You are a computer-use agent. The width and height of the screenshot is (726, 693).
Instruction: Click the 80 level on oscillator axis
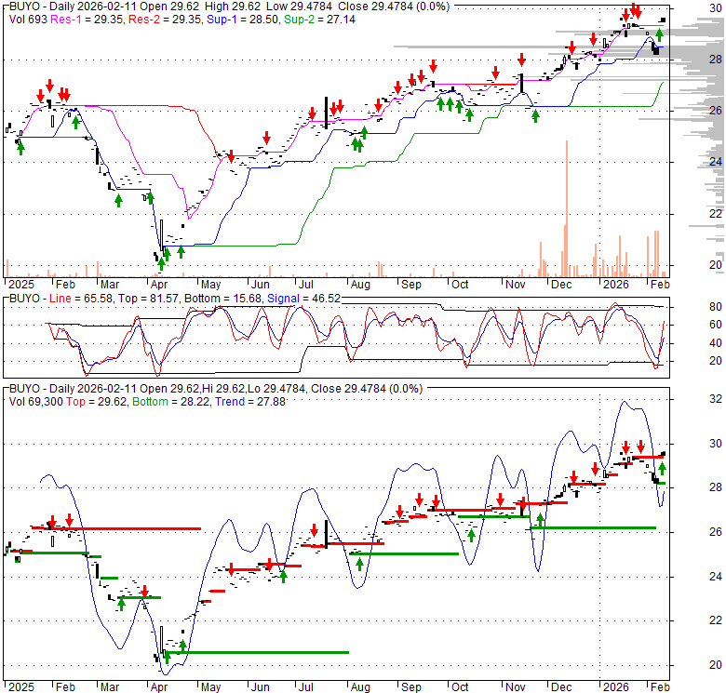tap(716, 307)
